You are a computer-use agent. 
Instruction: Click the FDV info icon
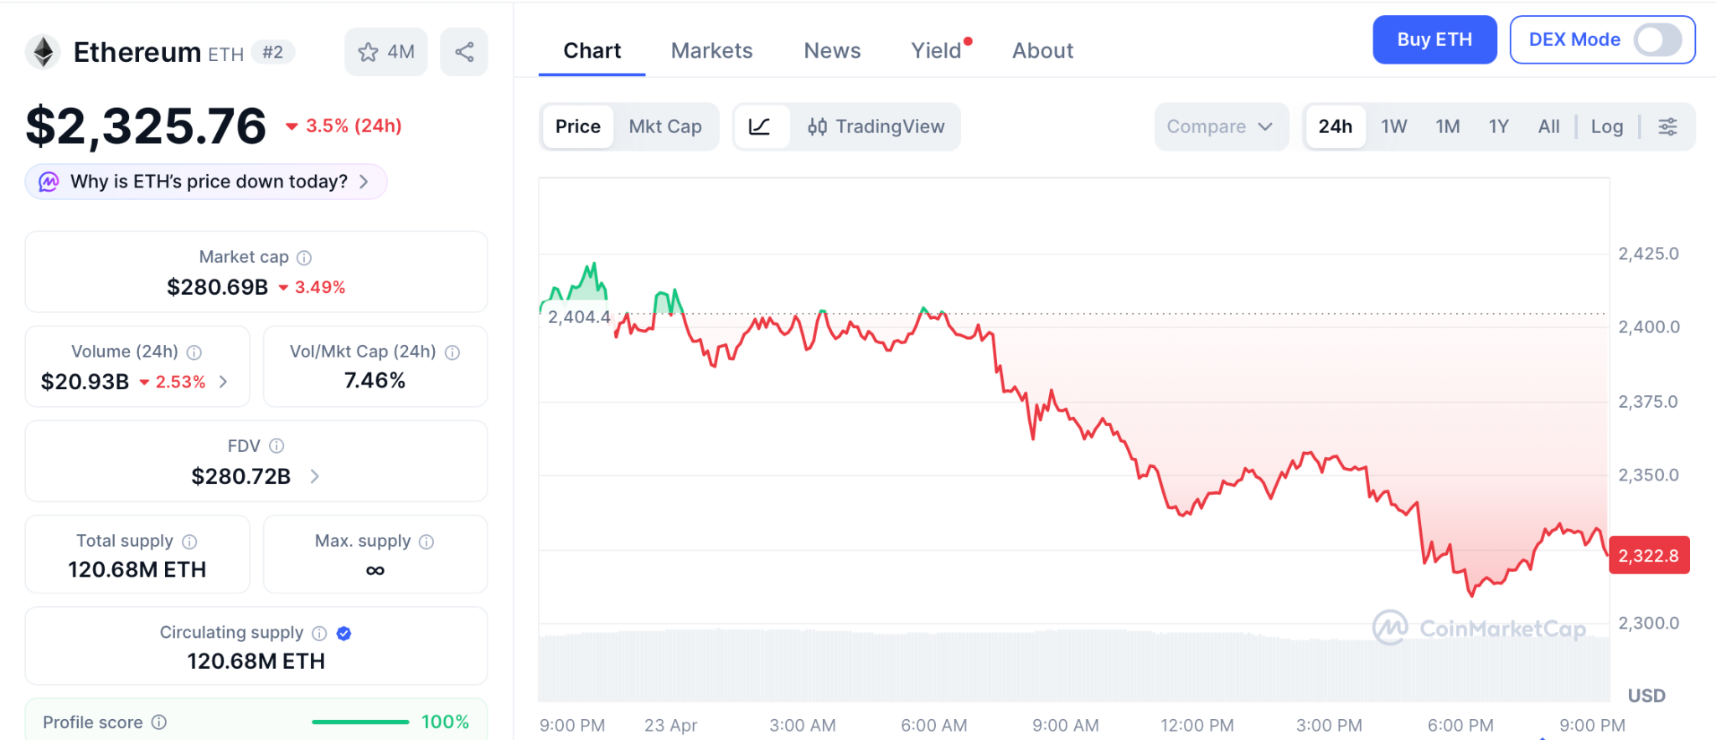[277, 446]
